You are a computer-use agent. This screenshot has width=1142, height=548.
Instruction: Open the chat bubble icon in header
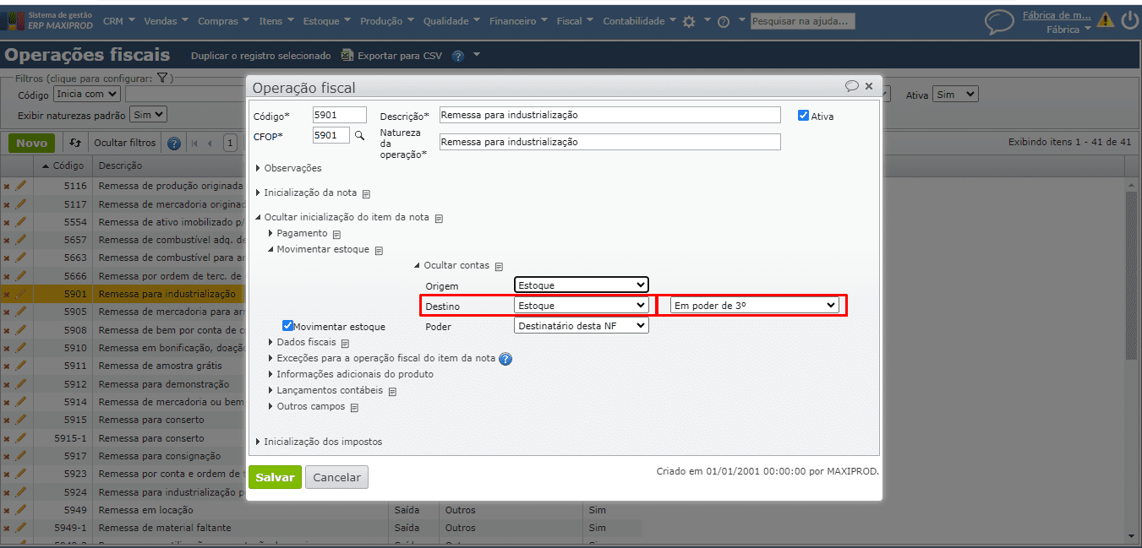click(999, 22)
